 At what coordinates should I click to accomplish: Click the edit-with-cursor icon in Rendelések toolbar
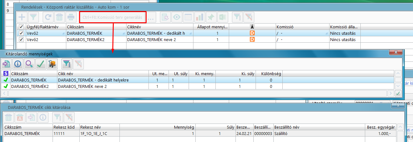coord(165,17)
